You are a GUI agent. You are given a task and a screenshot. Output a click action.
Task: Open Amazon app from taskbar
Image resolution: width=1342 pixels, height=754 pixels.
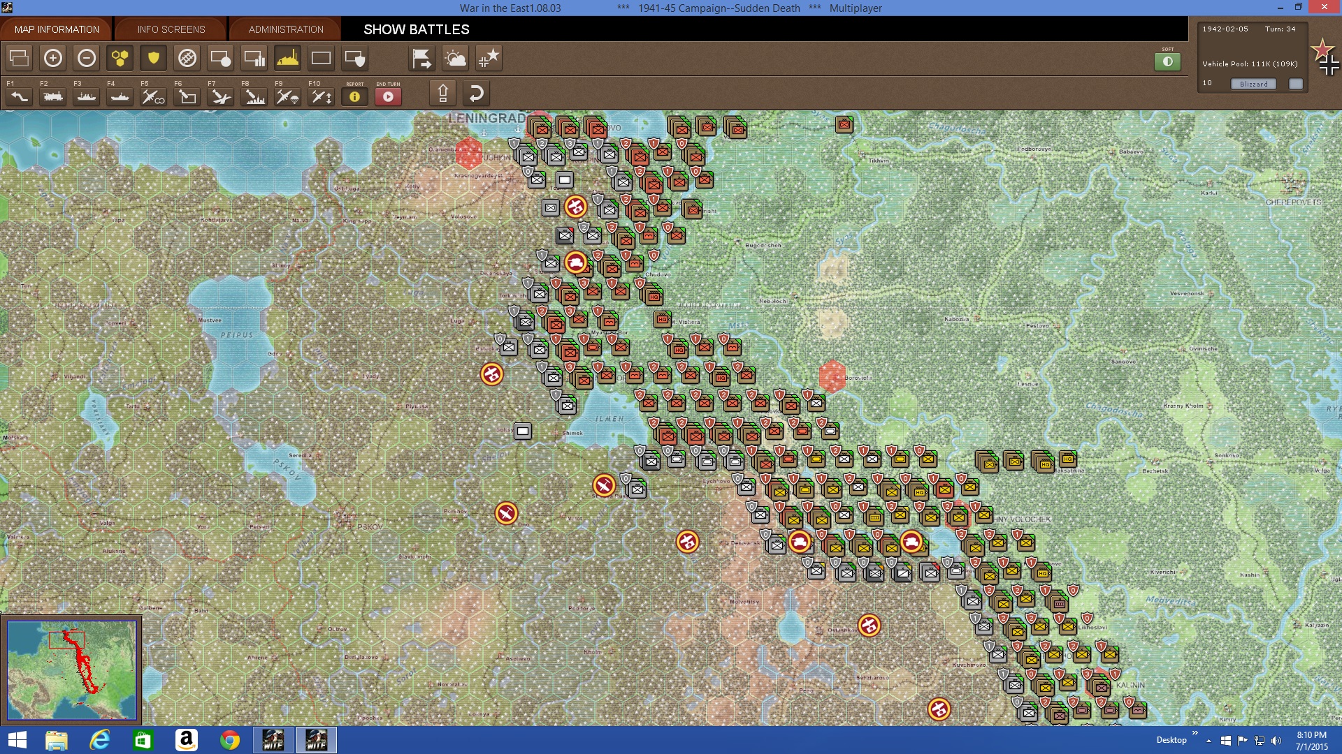point(187,740)
